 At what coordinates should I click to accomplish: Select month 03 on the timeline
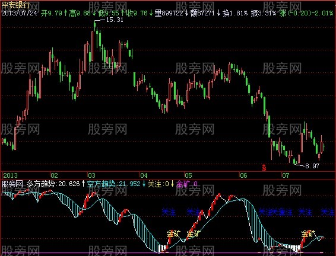coord(91,175)
